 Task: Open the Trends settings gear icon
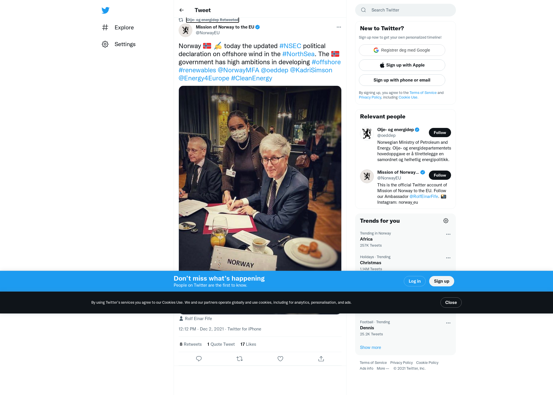coord(446,221)
